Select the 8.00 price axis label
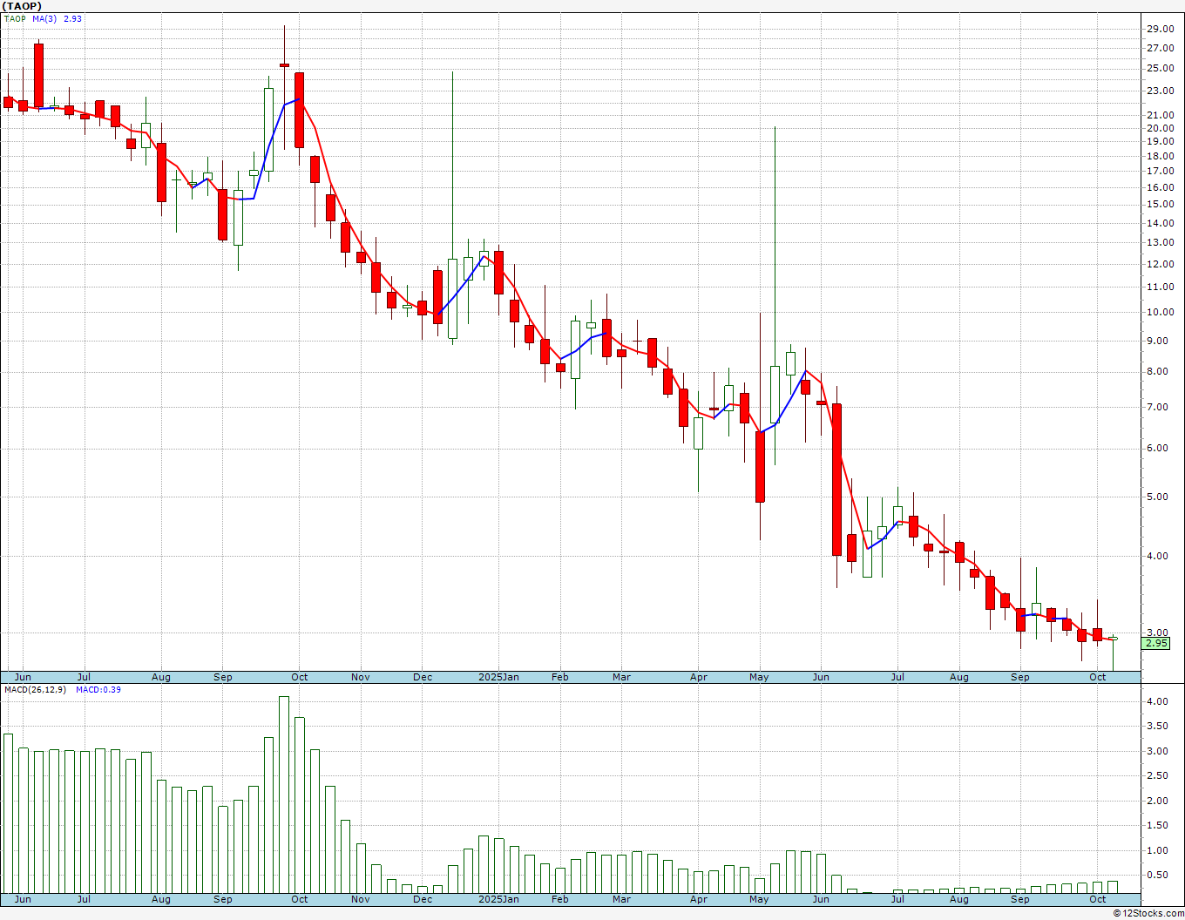The width and height of the screenshot is (1185, 920). point(1157,371)
